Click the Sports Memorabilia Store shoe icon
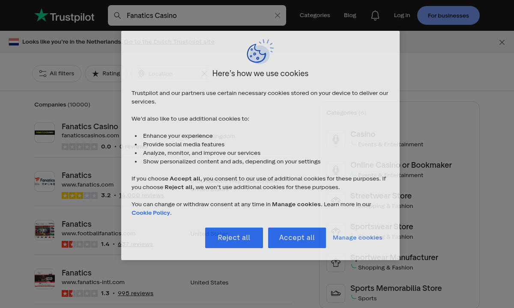Image resolution: width=514 pixels, height=308 pixels. pos(336,293)
